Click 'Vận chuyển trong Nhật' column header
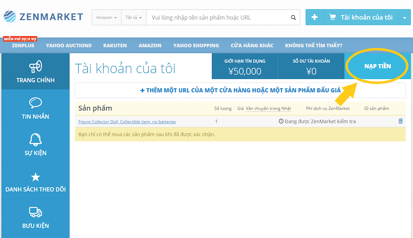Viewport: 413px width, 238px height. click(x=268, y=108)
